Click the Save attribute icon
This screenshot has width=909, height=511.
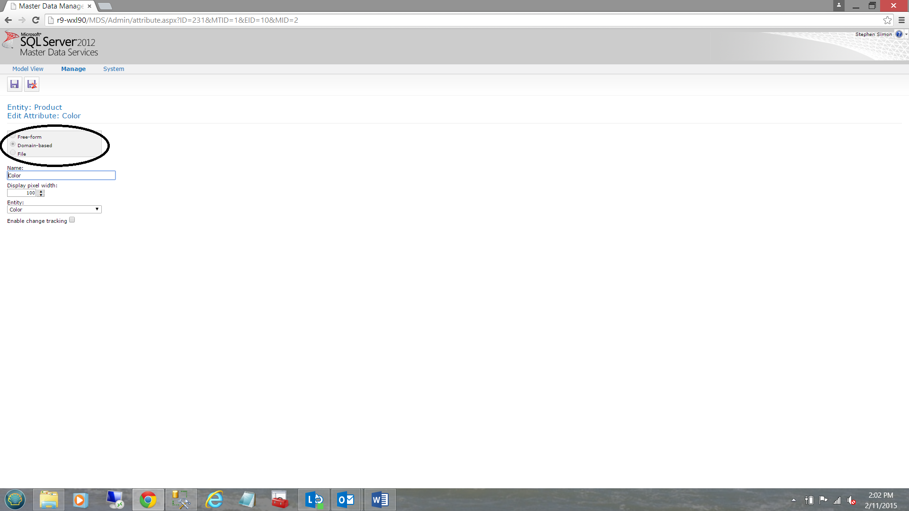14,84
